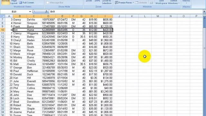Screen dimensions: 206x116
Task: Select column N header
Action: [171, 16]
